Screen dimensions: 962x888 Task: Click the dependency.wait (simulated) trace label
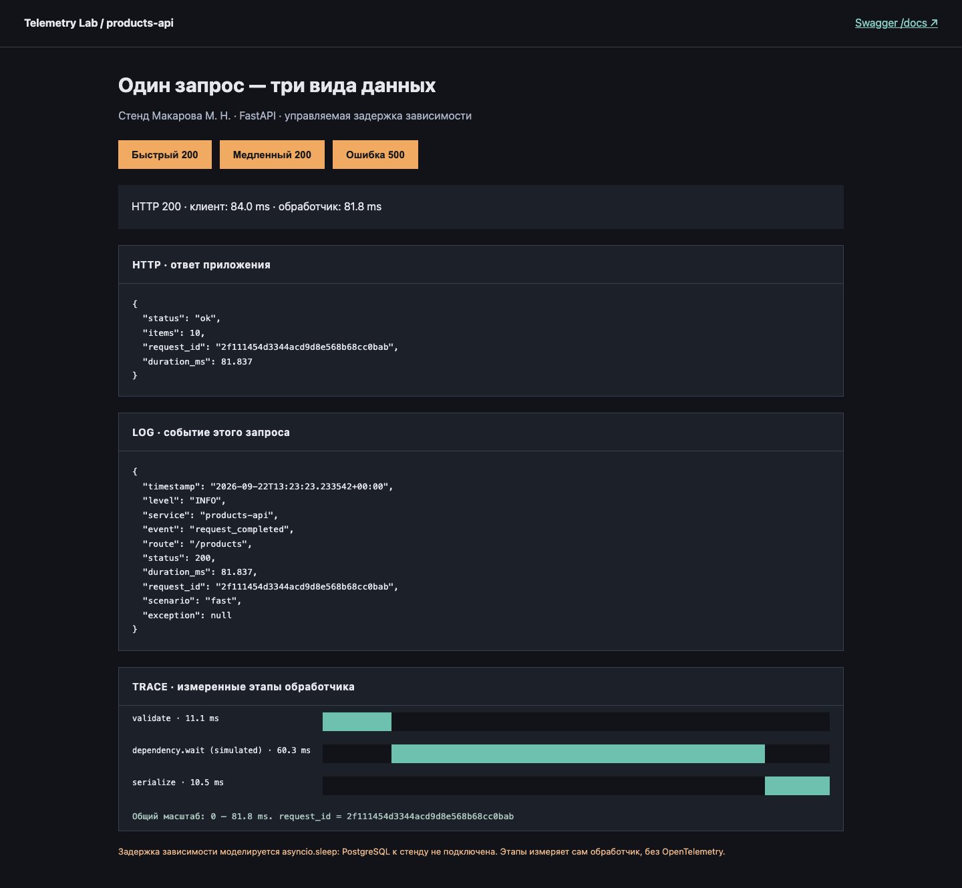click(x=221, y=750)
